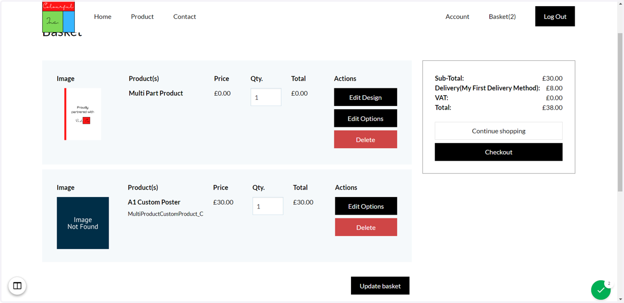Open the split-panel icon at bottom left

tap(17, 286)
